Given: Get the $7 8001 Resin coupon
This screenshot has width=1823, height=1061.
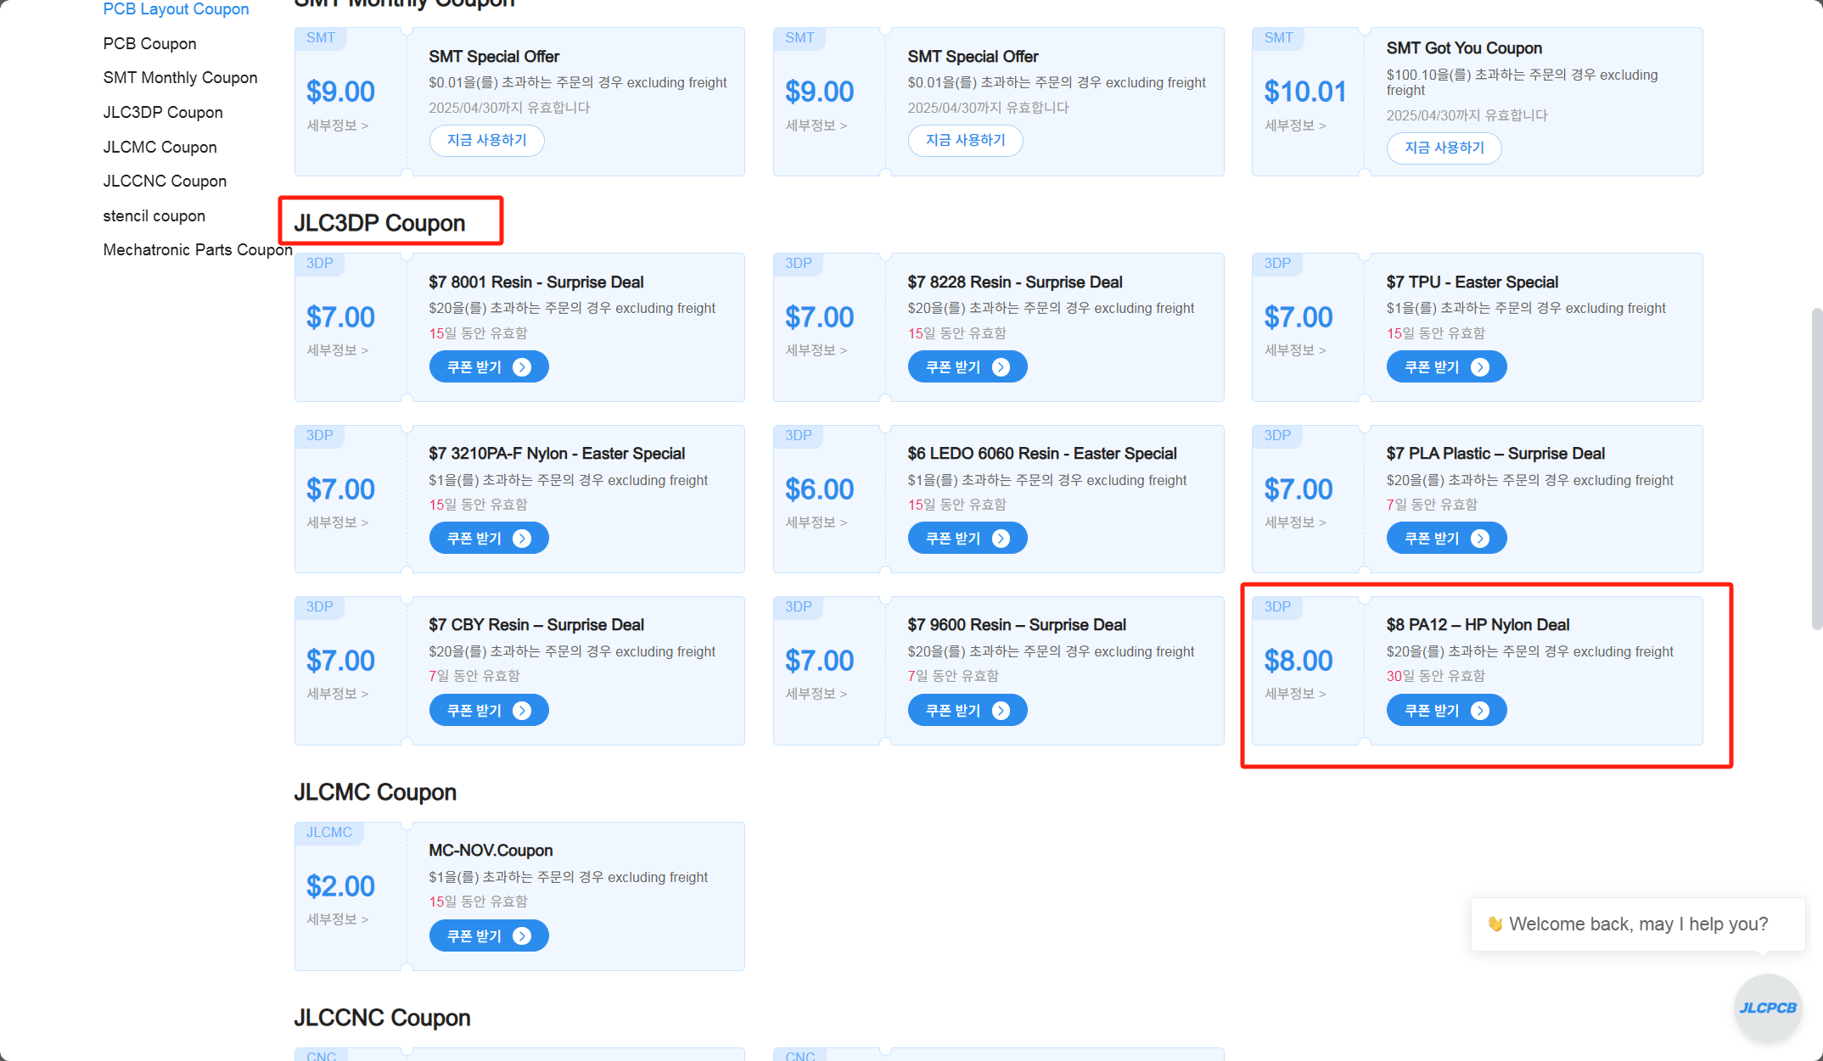Looking at the screenshot, I should (x=489, y=367).
